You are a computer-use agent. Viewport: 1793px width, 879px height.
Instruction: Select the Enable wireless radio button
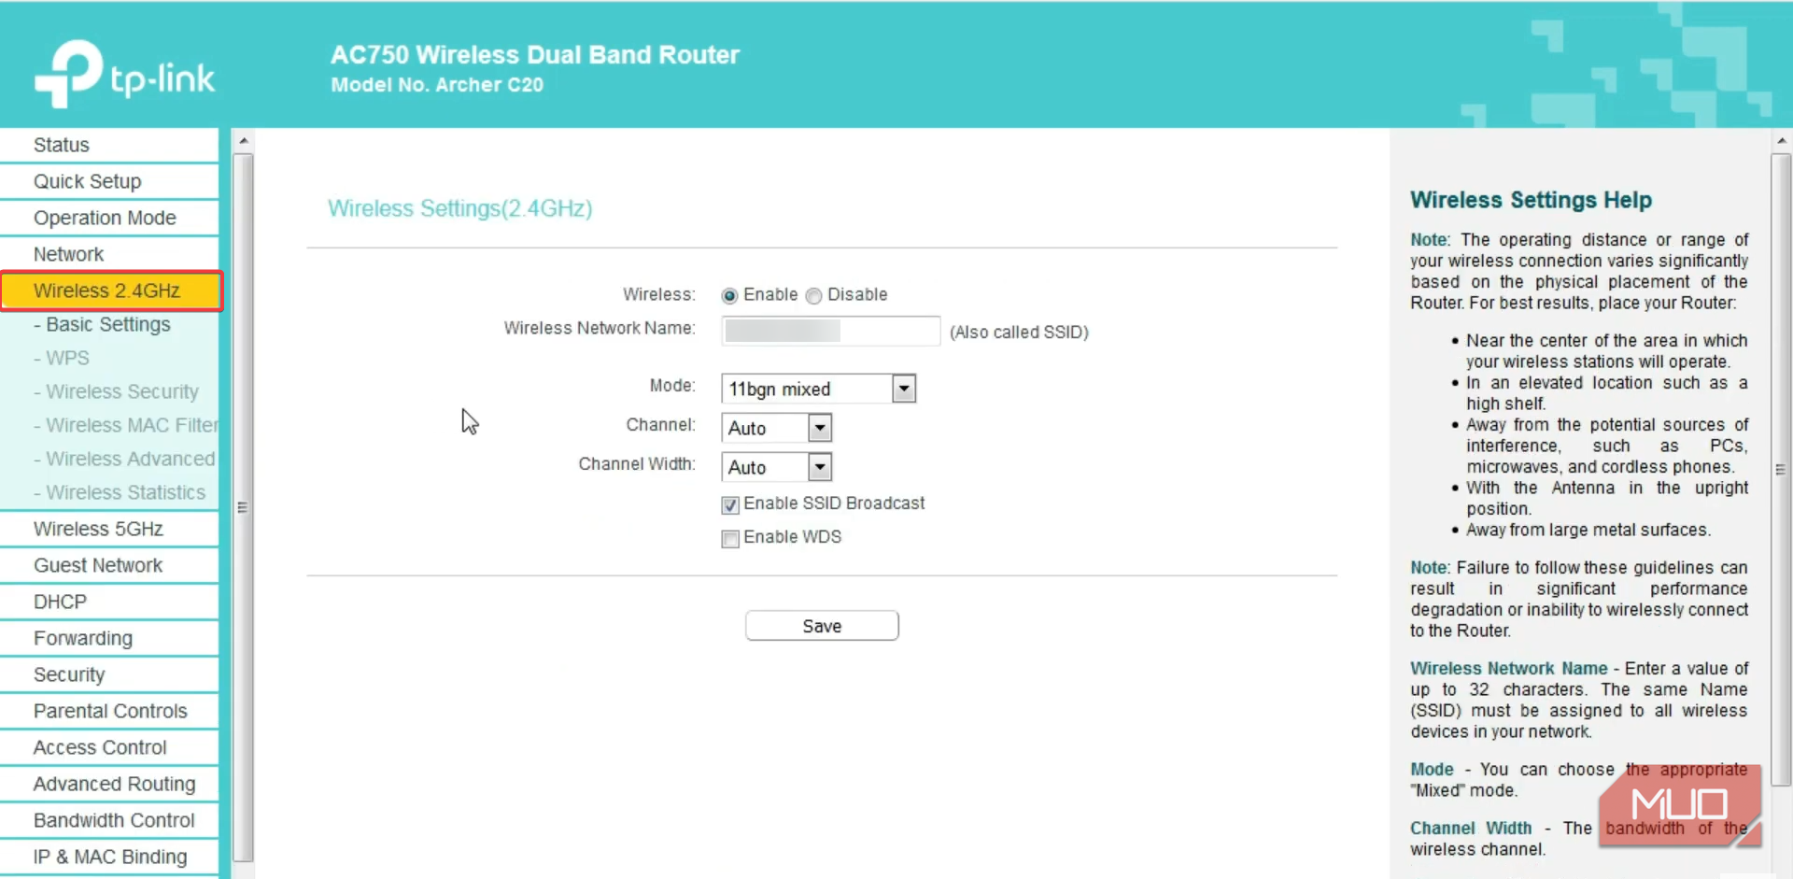pyautogui.click(x=729, y=295)
